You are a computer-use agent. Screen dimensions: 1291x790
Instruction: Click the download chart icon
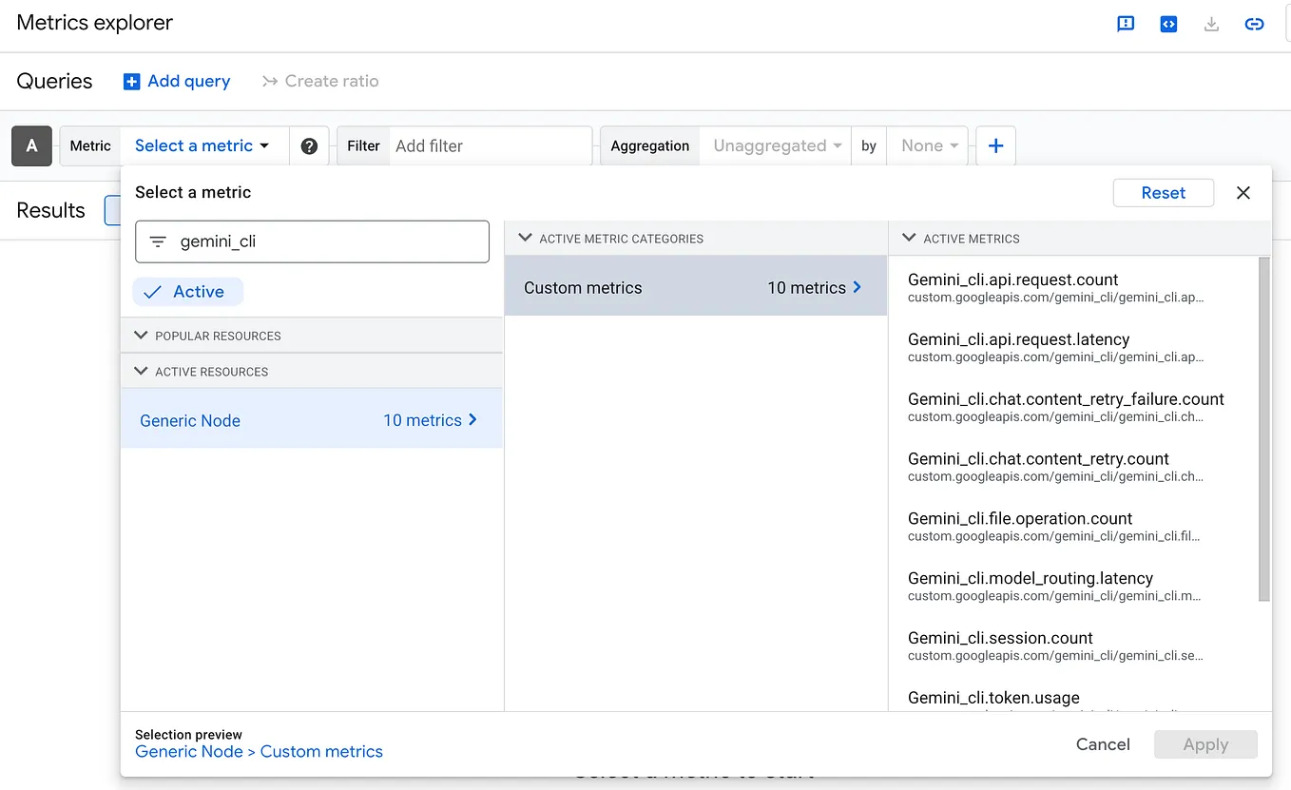pos(1211,24)
